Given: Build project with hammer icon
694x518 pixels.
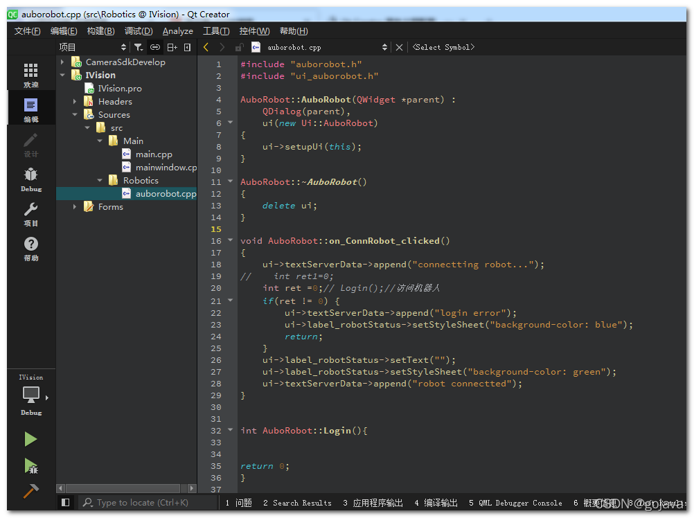Looking at the screenshot, I should 30,491.
